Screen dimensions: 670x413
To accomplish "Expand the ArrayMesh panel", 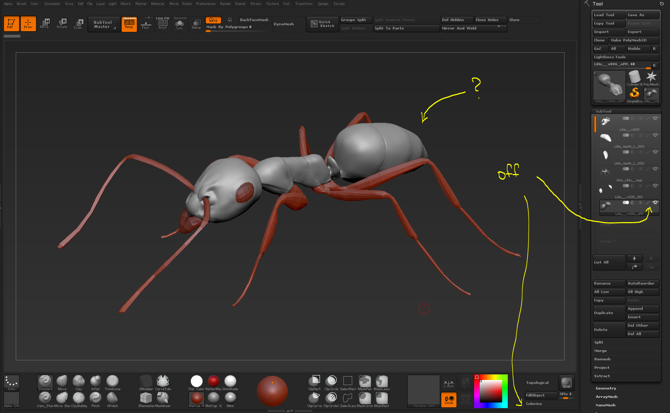I will coord(606,397).
